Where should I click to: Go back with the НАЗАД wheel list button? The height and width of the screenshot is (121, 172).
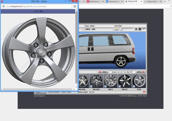click(x=103, y=72)
